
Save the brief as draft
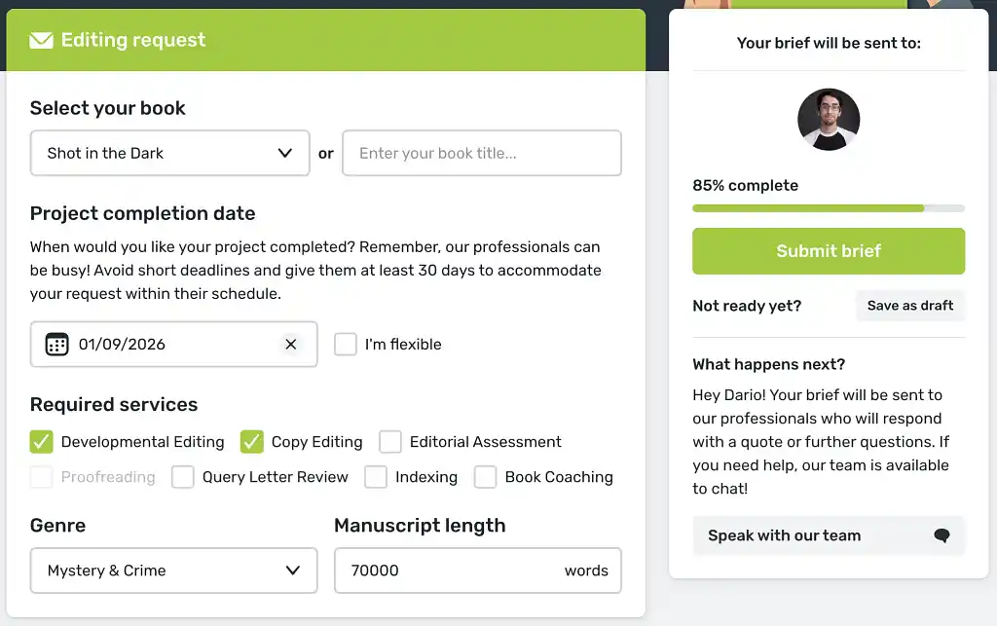click(910, 306)
